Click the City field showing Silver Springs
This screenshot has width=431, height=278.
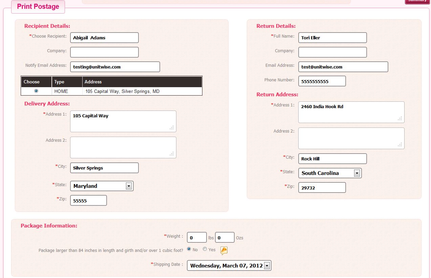coord(104,167)
